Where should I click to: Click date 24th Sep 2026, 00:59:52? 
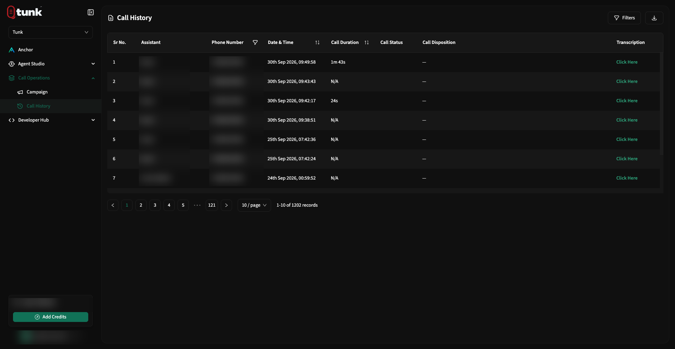291,178
